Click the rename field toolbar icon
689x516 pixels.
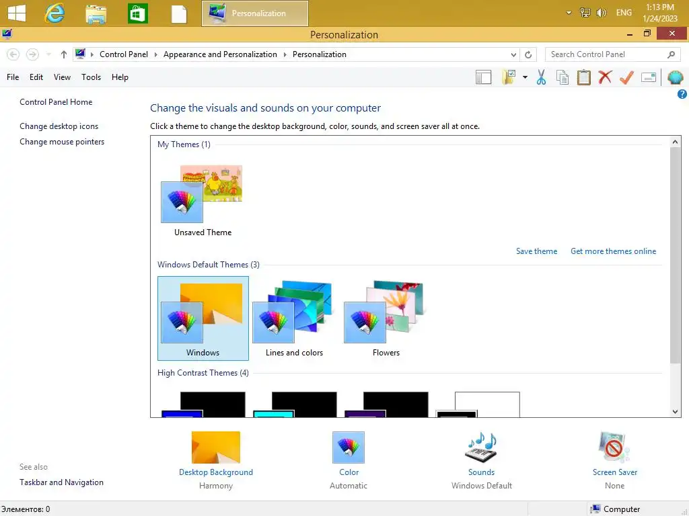click(x=649, y=78)
